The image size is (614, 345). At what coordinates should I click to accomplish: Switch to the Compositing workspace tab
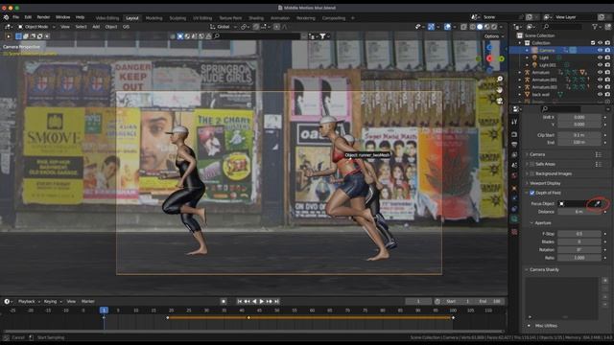[x=334, y=18]
